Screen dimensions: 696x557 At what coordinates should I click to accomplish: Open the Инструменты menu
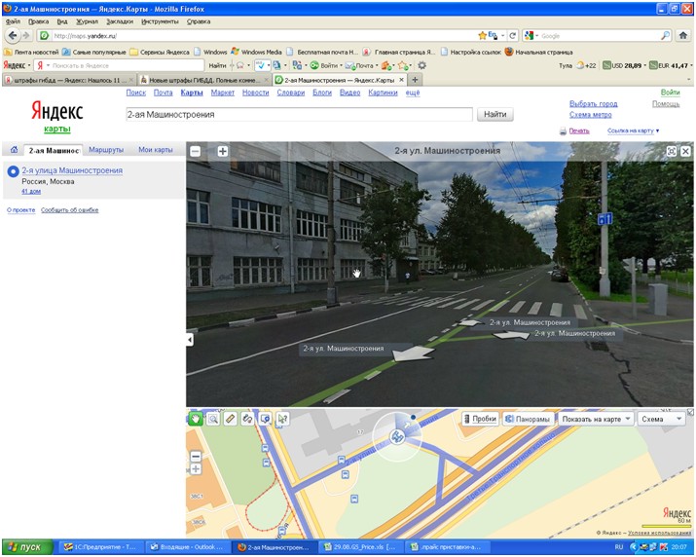(160, 21)
